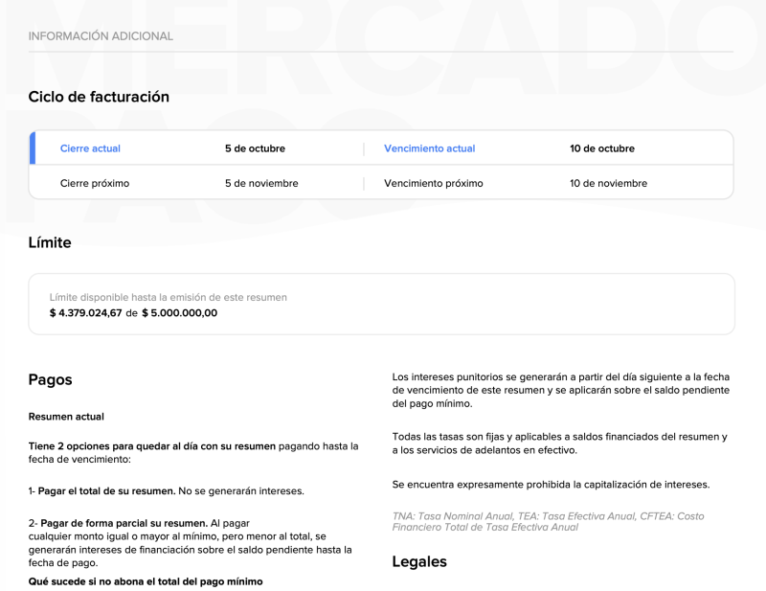Select the 5 de octubre closing date

coord(255,148)
